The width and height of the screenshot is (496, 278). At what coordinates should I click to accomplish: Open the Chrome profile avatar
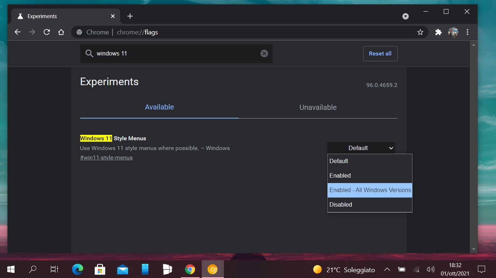click(x=453, y=32)
